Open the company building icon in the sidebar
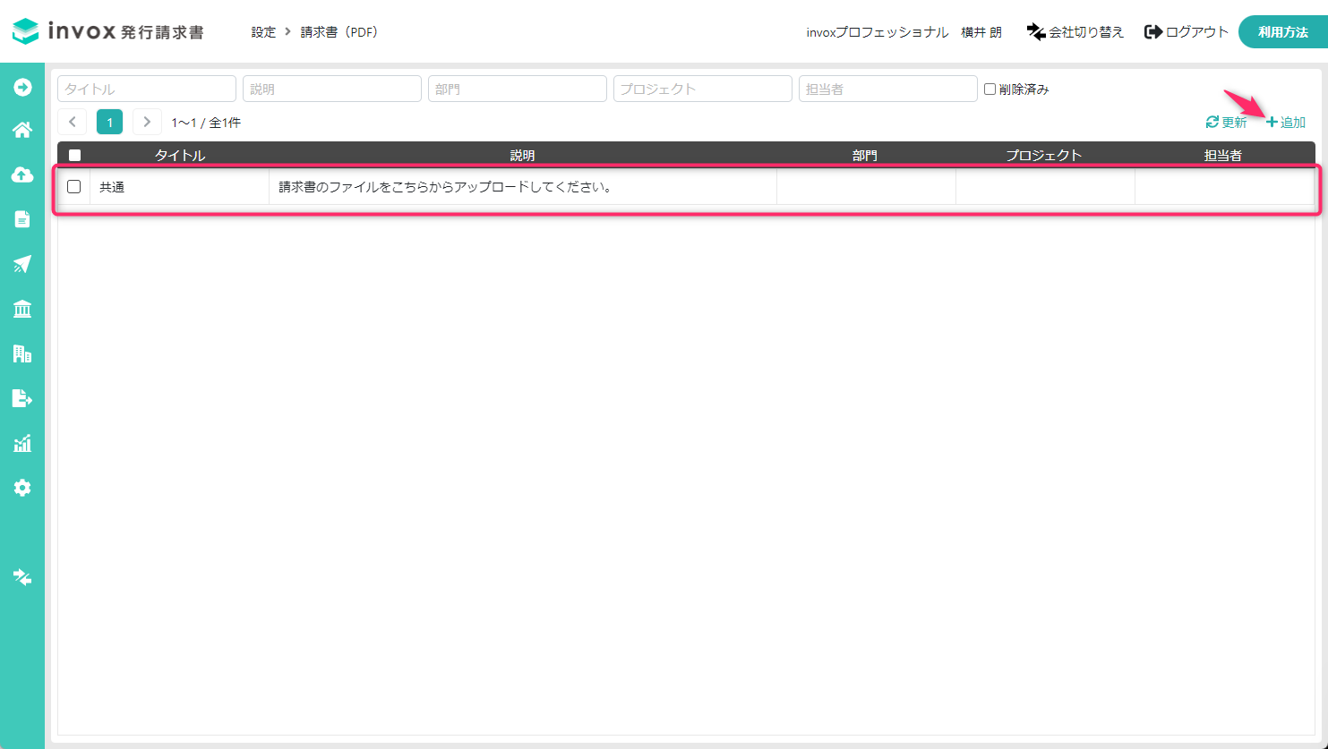The height and width of the screenshot is (749, 1328). (21, 353)
